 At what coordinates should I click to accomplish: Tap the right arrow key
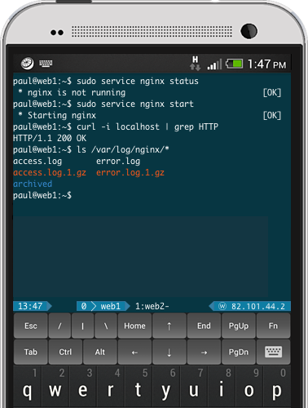(204, 352)
